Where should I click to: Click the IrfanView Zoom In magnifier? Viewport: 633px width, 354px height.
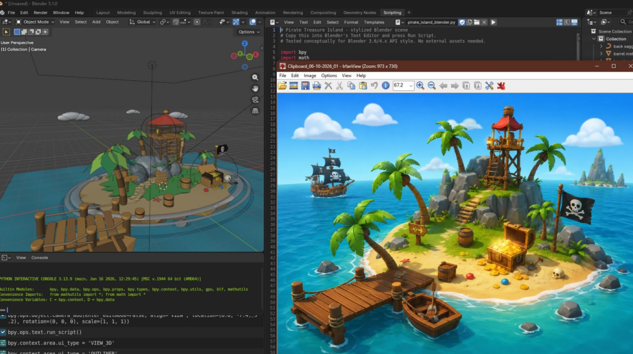point(420,86)
